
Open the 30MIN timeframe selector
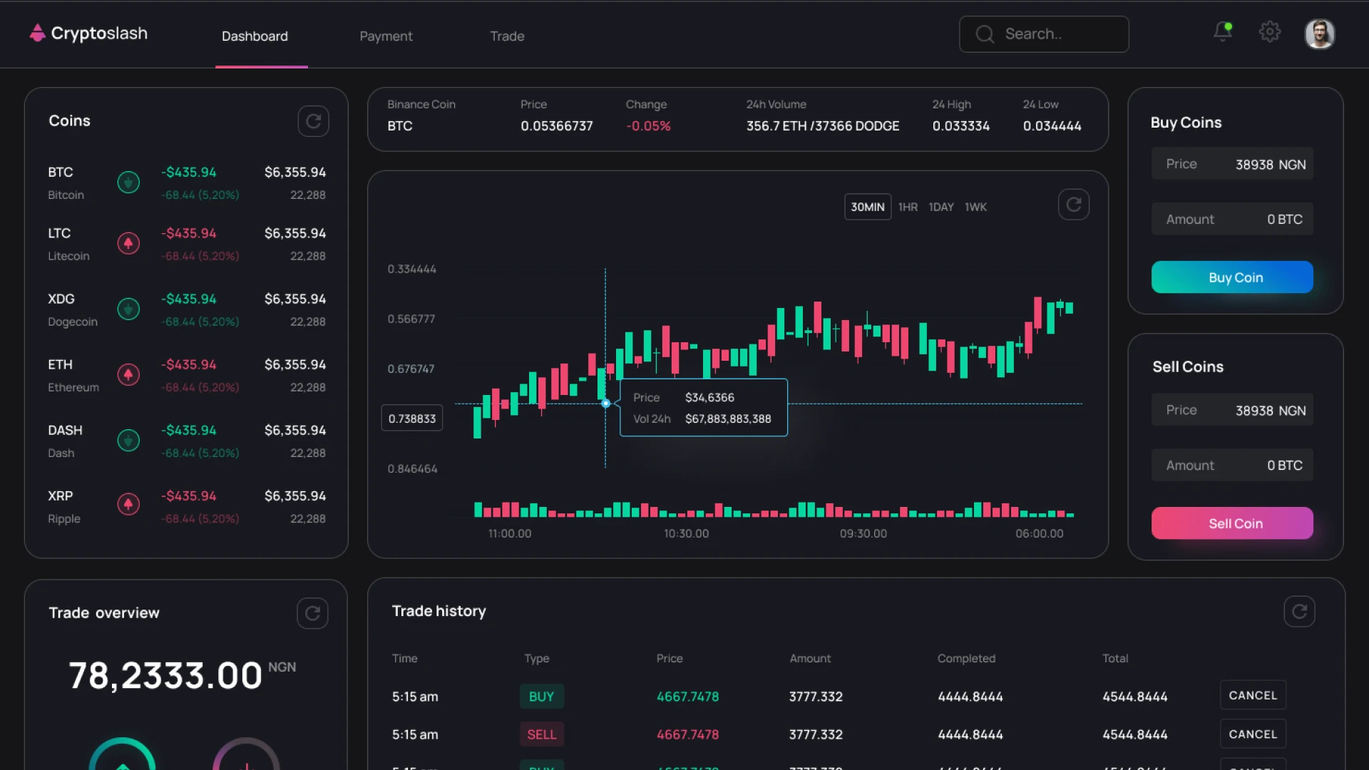click(x=867, y=207)
